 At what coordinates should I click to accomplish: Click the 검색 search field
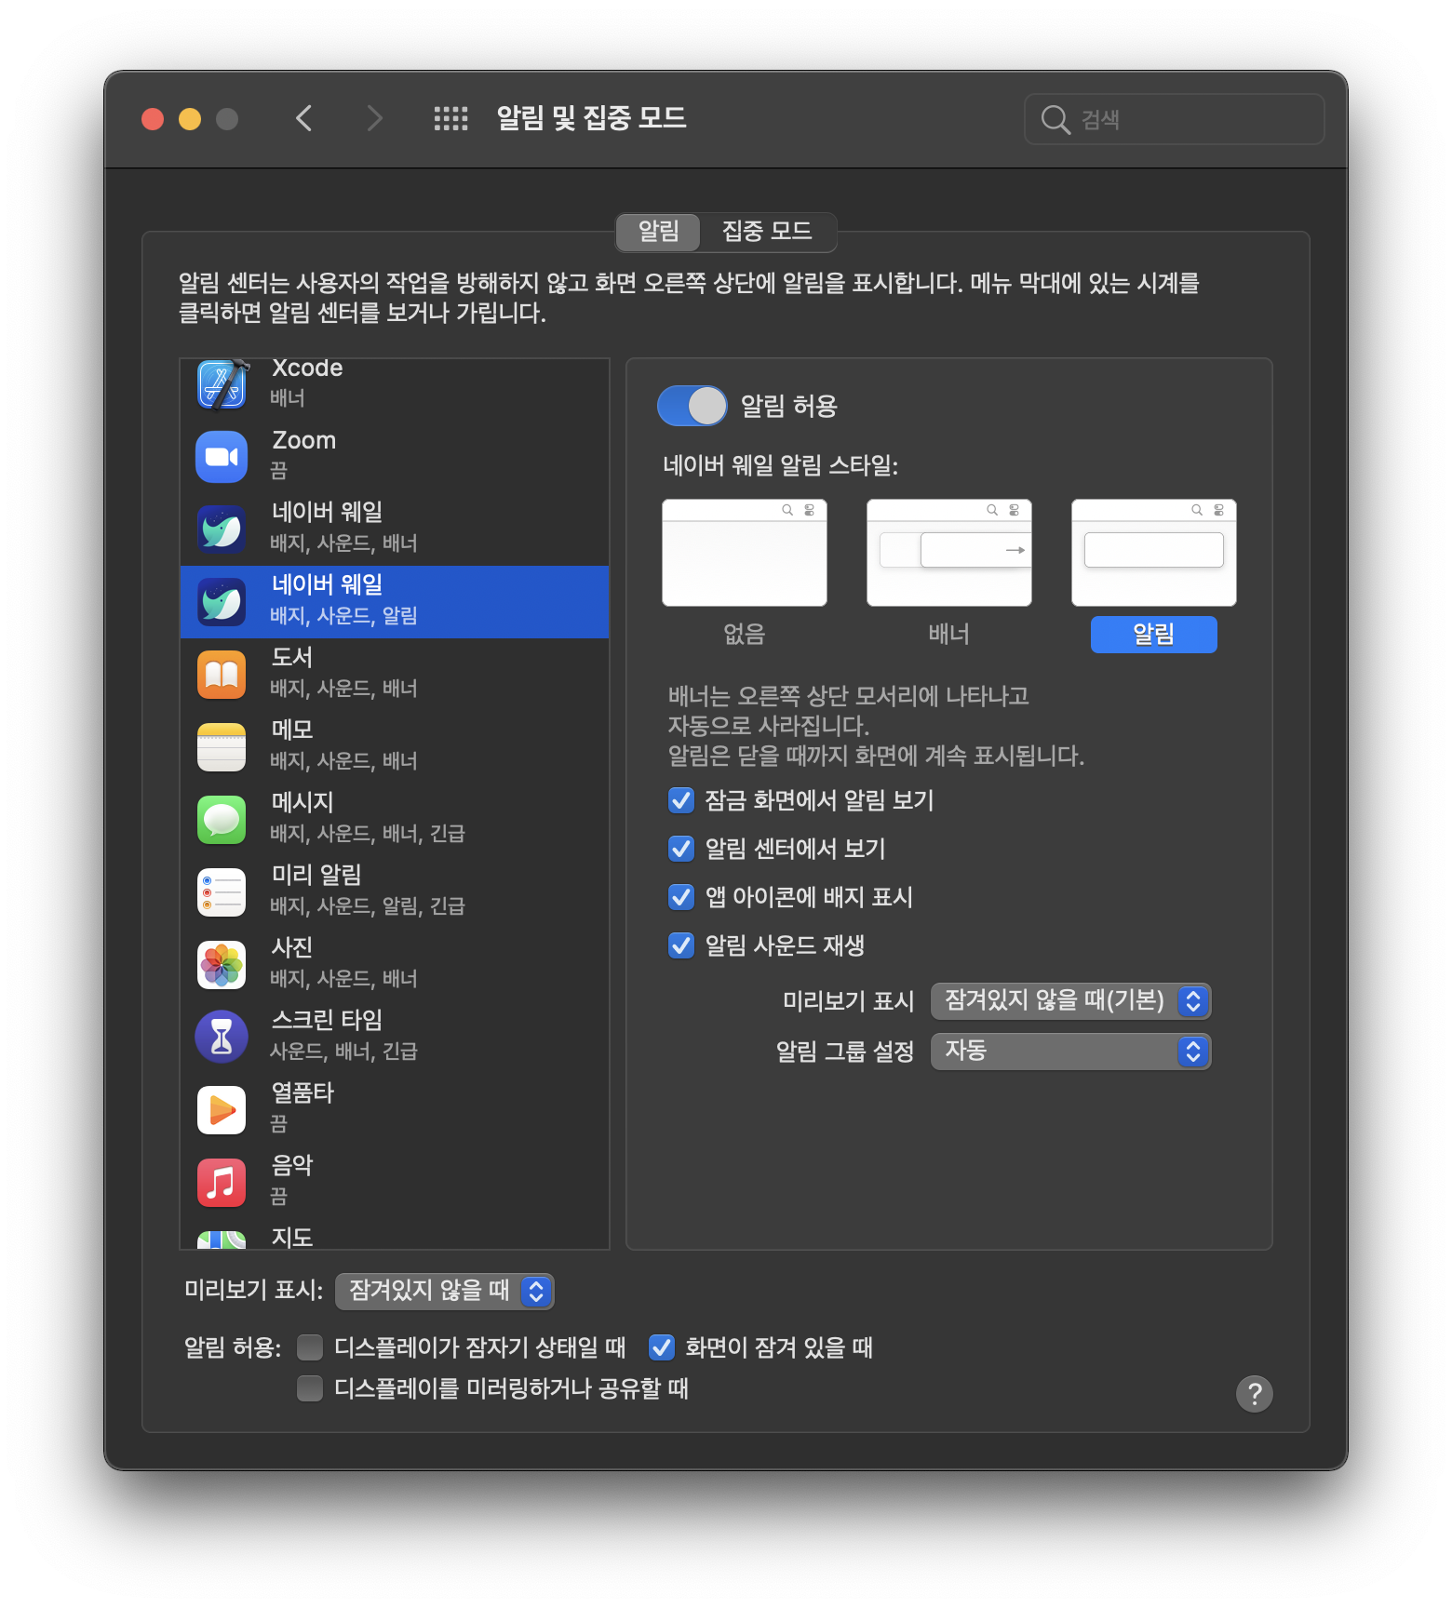coord(1175,119)
